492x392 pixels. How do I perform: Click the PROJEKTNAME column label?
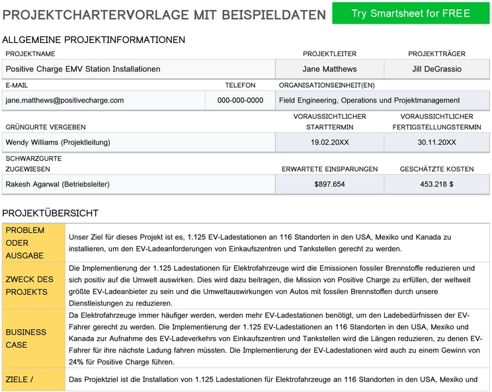point(30,54)
